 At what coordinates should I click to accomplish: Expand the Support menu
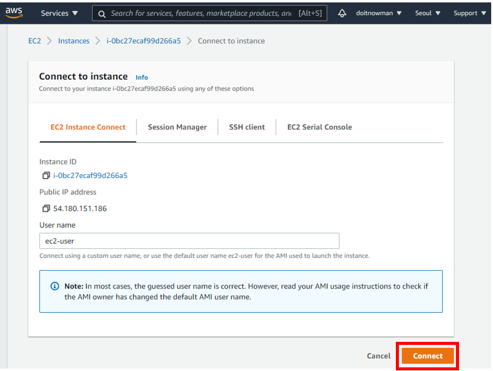(x=470, y=13)
